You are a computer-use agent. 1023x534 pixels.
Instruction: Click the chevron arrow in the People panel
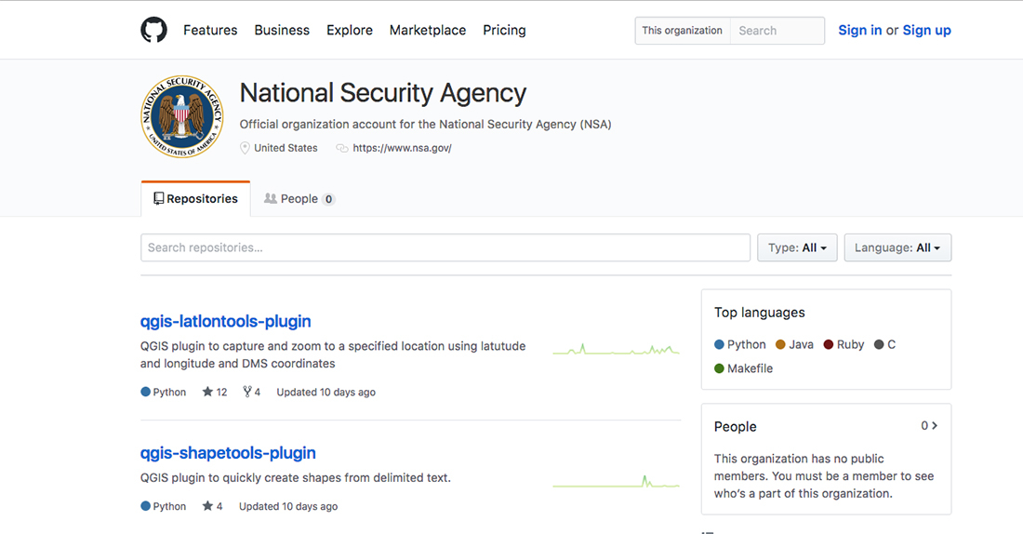pos(935,426)
